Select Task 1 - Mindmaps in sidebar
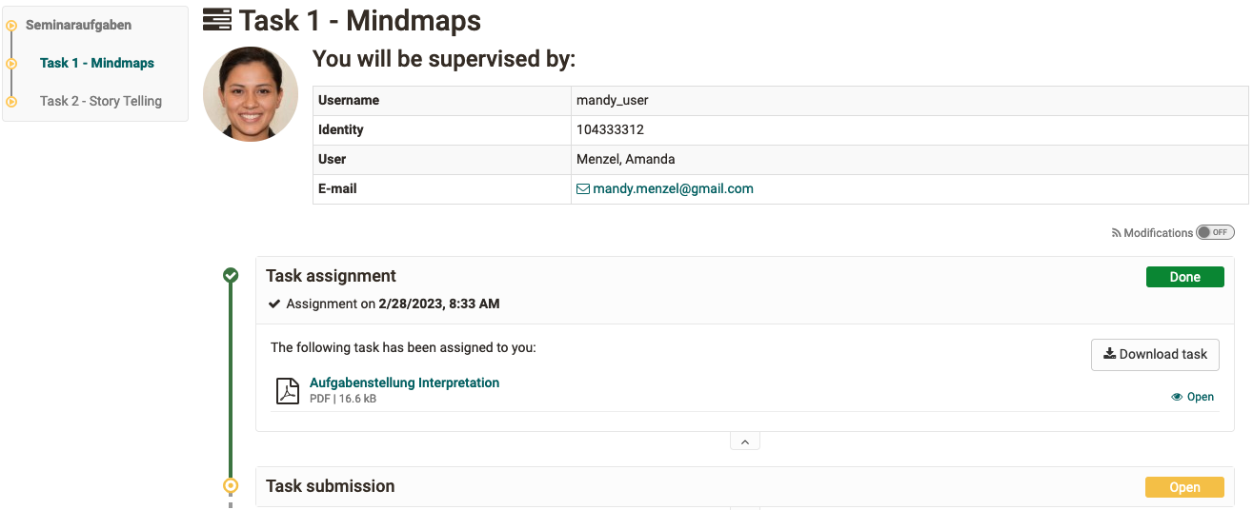 [97, 63]
